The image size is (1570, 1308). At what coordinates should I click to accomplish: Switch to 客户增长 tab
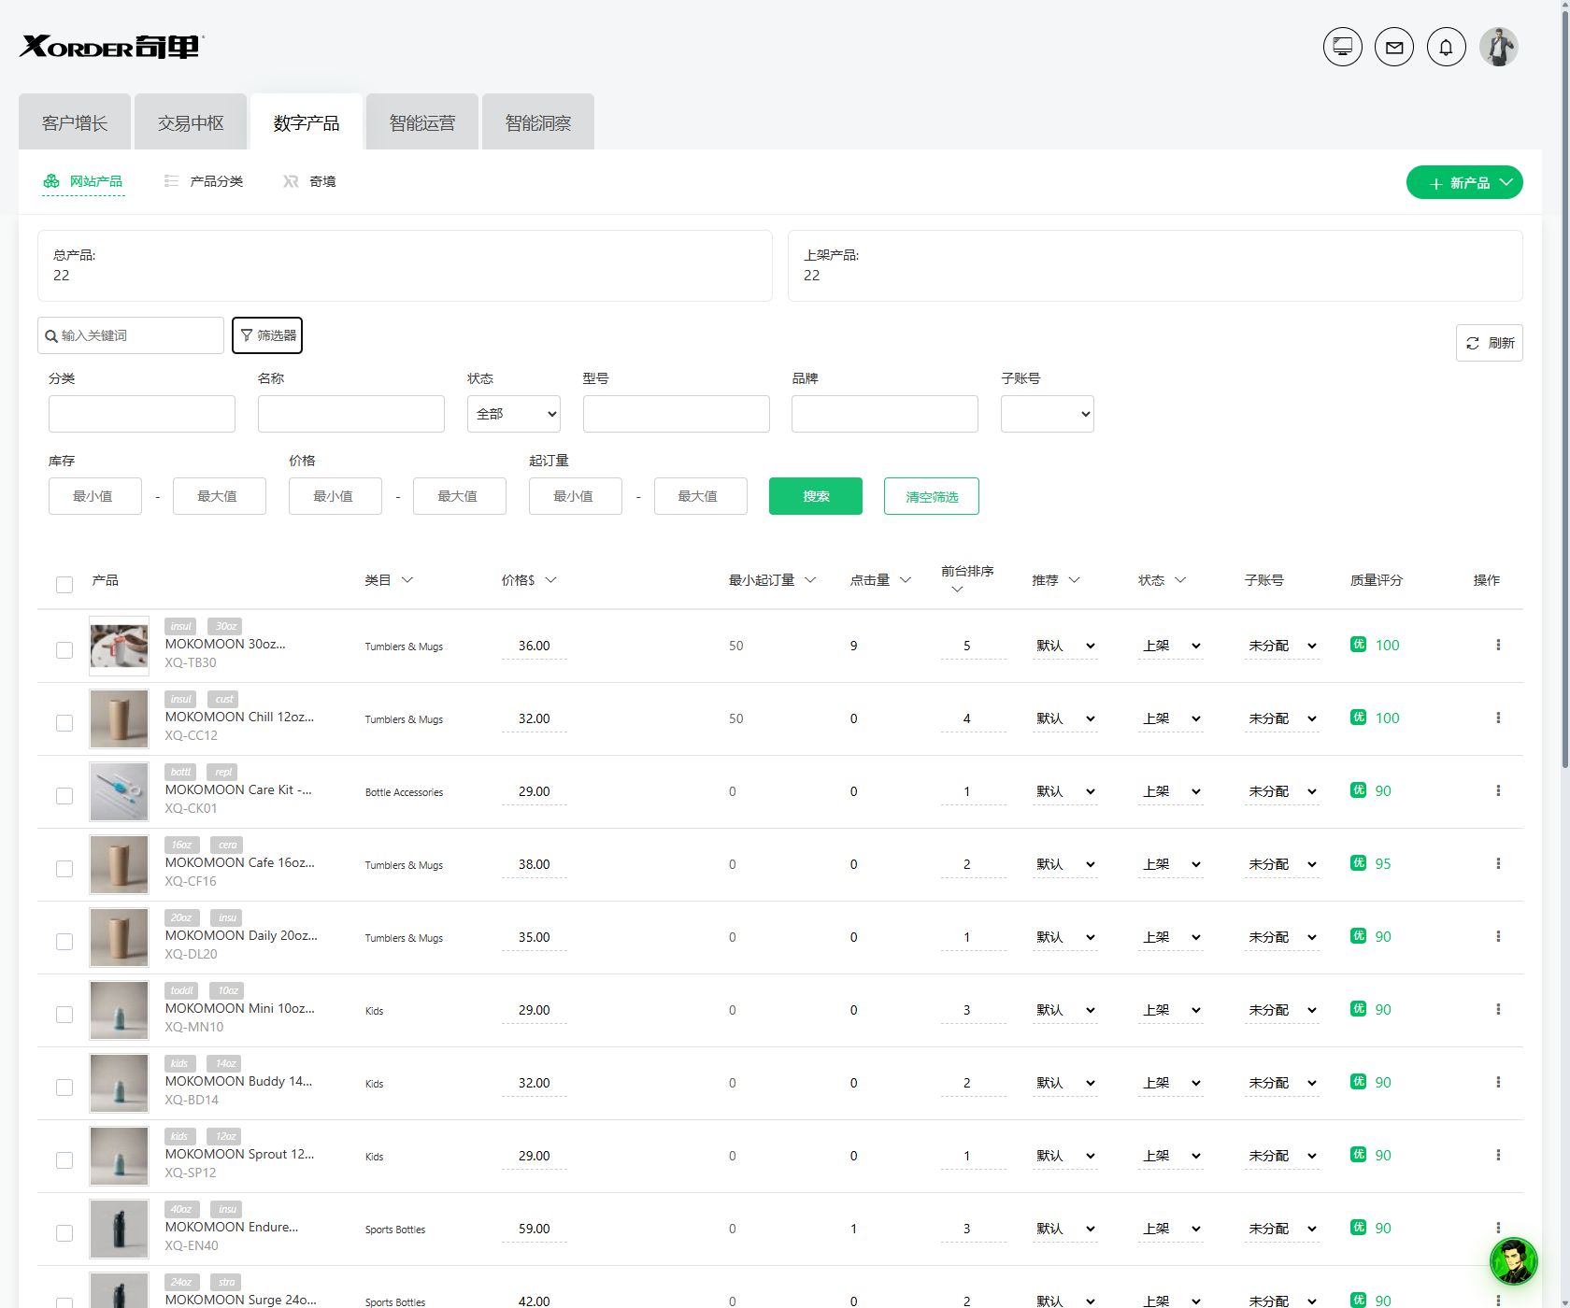[x=75, y=122]
